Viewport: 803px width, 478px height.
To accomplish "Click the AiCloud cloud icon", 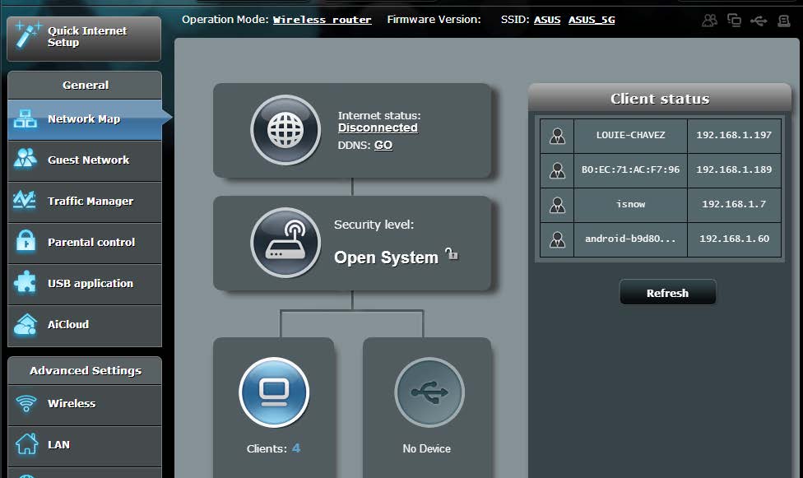I will tap(26, 324).
